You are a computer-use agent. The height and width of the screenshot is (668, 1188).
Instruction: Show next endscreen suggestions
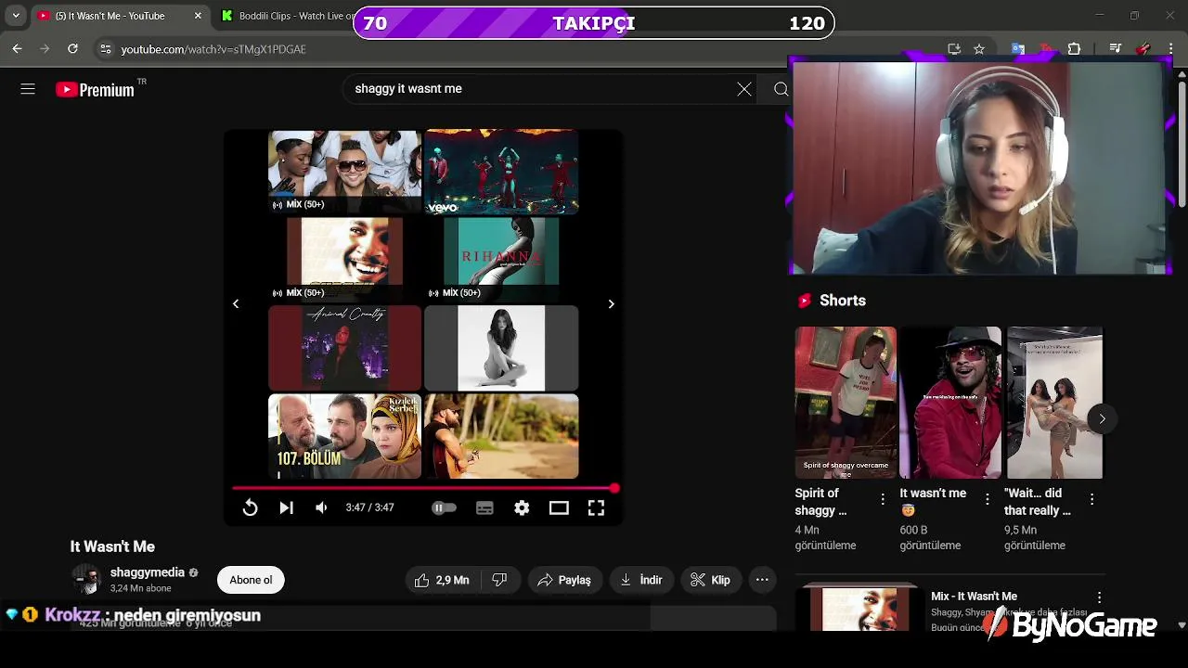point(611,303)
